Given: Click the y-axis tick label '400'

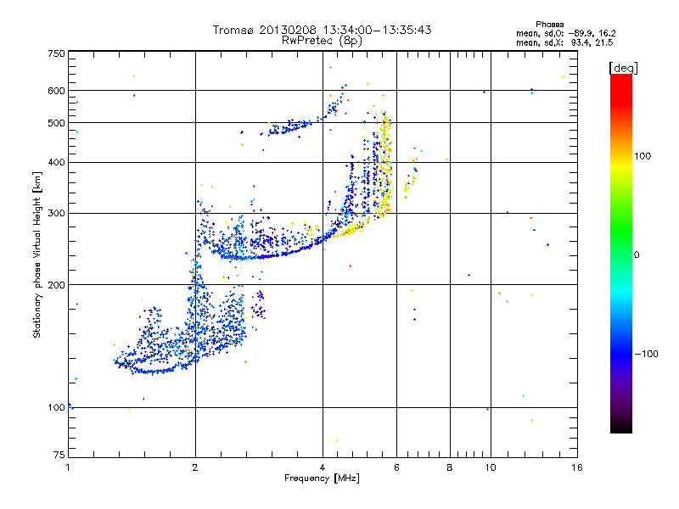Looking at the screenshot, I should [56, 163].
